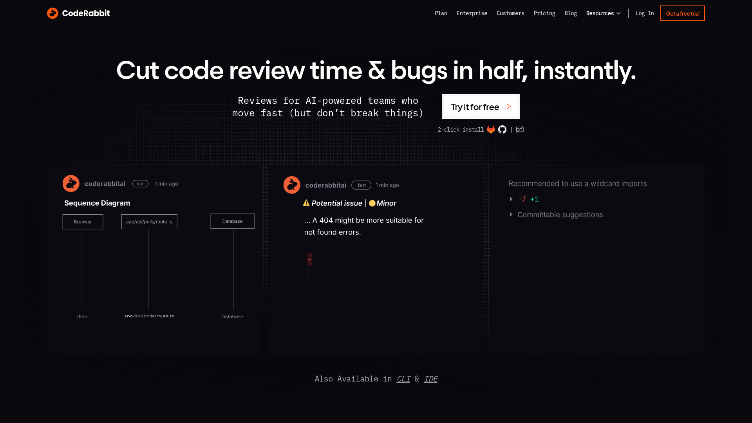Visit the Blog link
The height and width of the screenshot is (423, 752).
(571, 13)
